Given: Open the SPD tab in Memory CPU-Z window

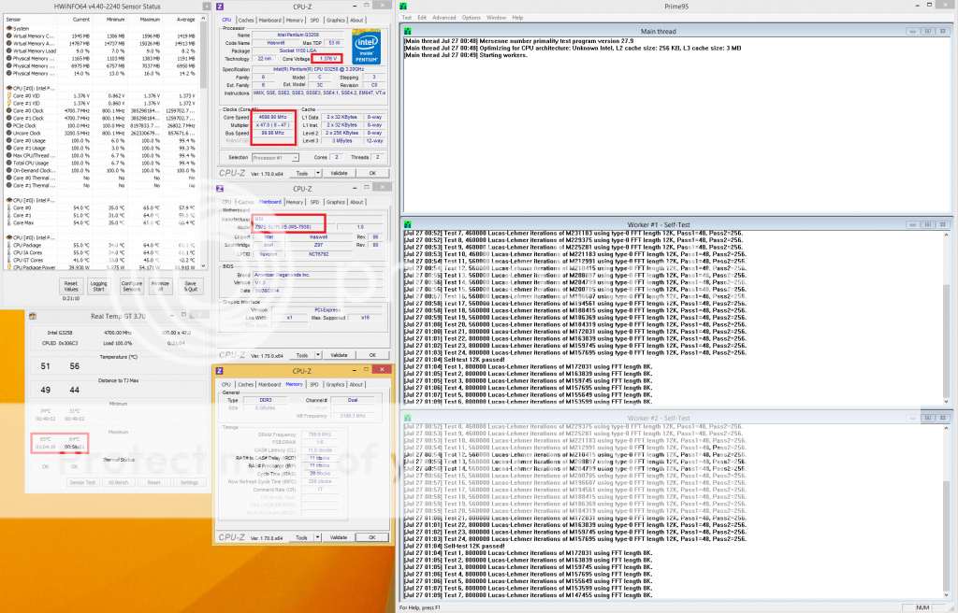Looking at the screenshot, I should [314, 384].
